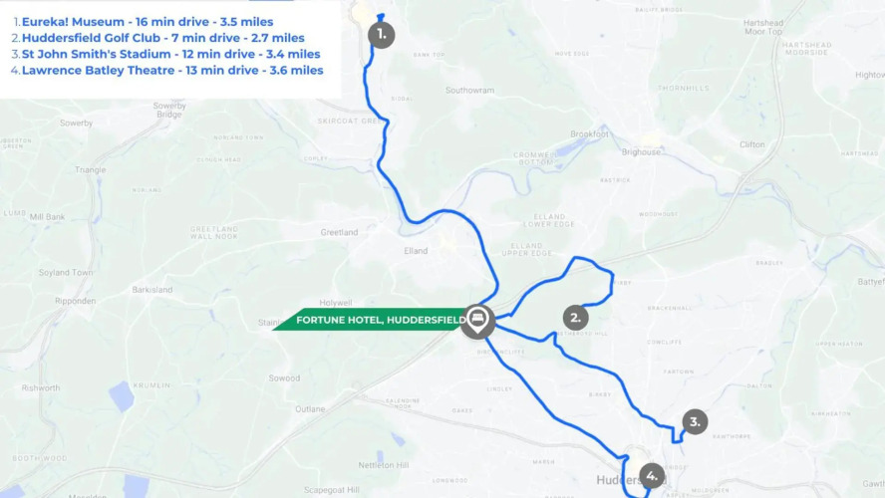Click the Brookfoot place label
Screen dimensions: 885x498
(590, 134)
